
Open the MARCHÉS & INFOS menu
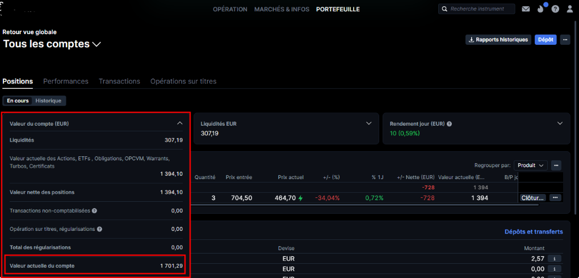coord(282,9)
